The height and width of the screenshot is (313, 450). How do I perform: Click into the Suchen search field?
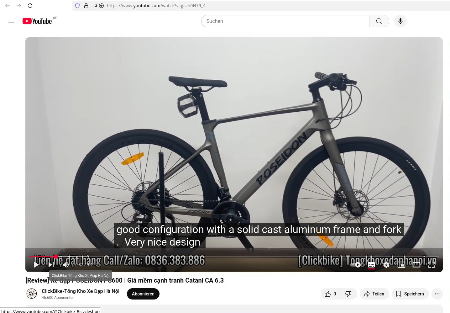[285, 21]
